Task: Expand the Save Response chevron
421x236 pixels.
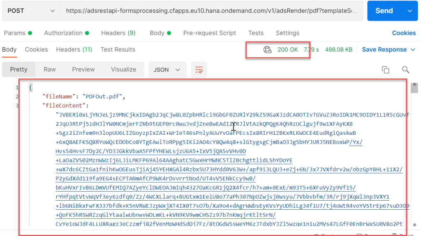Action: pos(413,50)
